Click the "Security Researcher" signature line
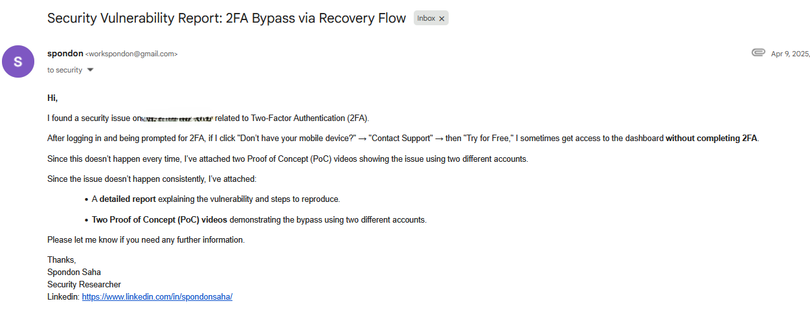This screenshot has height=332, width=810. (x=84, y=284)
